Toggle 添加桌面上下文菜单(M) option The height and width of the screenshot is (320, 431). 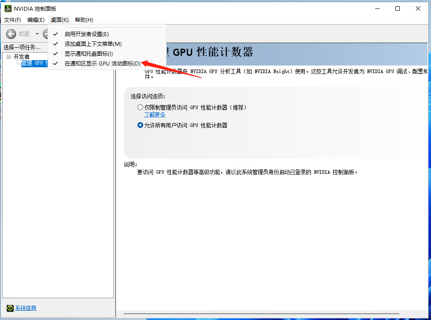click(107, 44)
